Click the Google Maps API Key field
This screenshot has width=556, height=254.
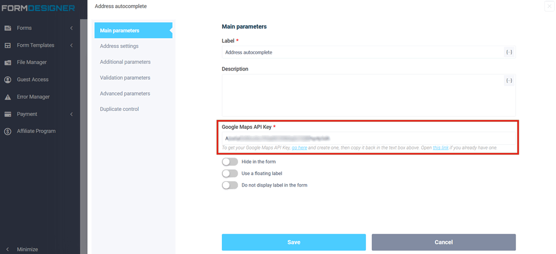point(368,139)
